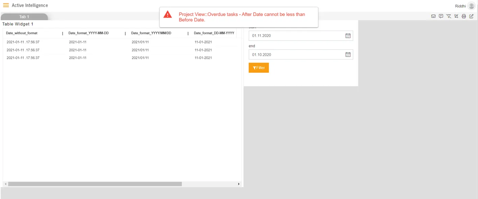Click the email envelope toolbar icon
This screenshot has height=199, width=478.
coord(434,16)
